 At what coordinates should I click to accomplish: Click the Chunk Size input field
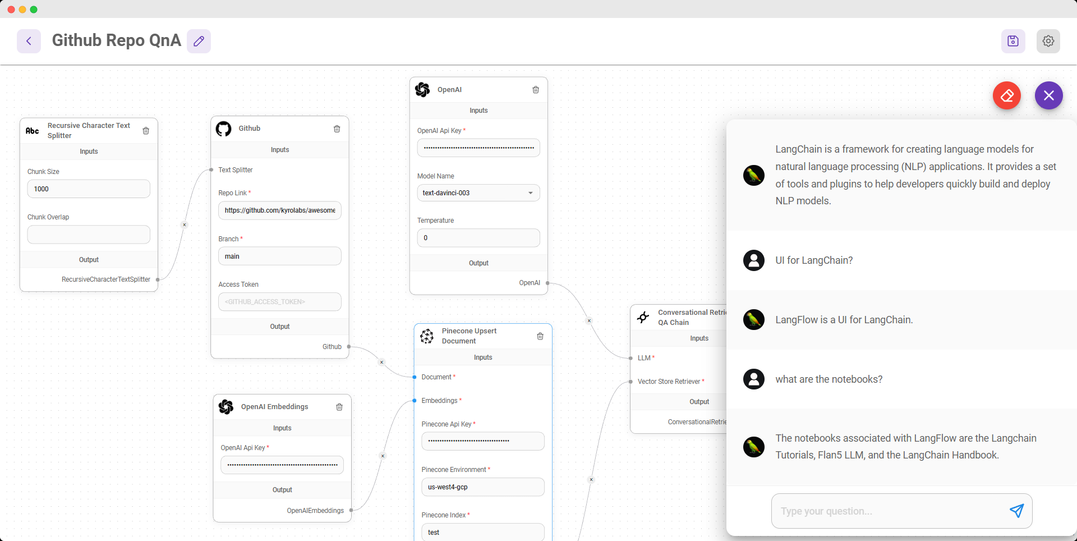pos(89,189)
